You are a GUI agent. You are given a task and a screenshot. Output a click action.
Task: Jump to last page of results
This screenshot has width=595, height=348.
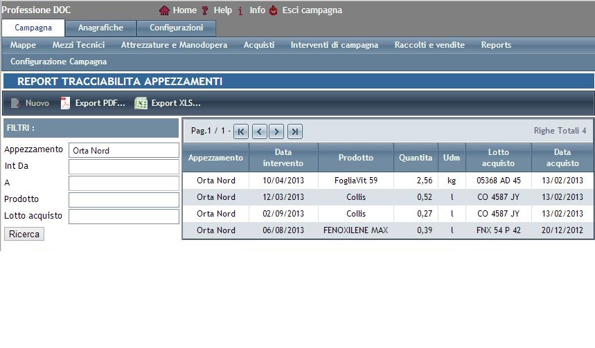click(x=295, y=131)
